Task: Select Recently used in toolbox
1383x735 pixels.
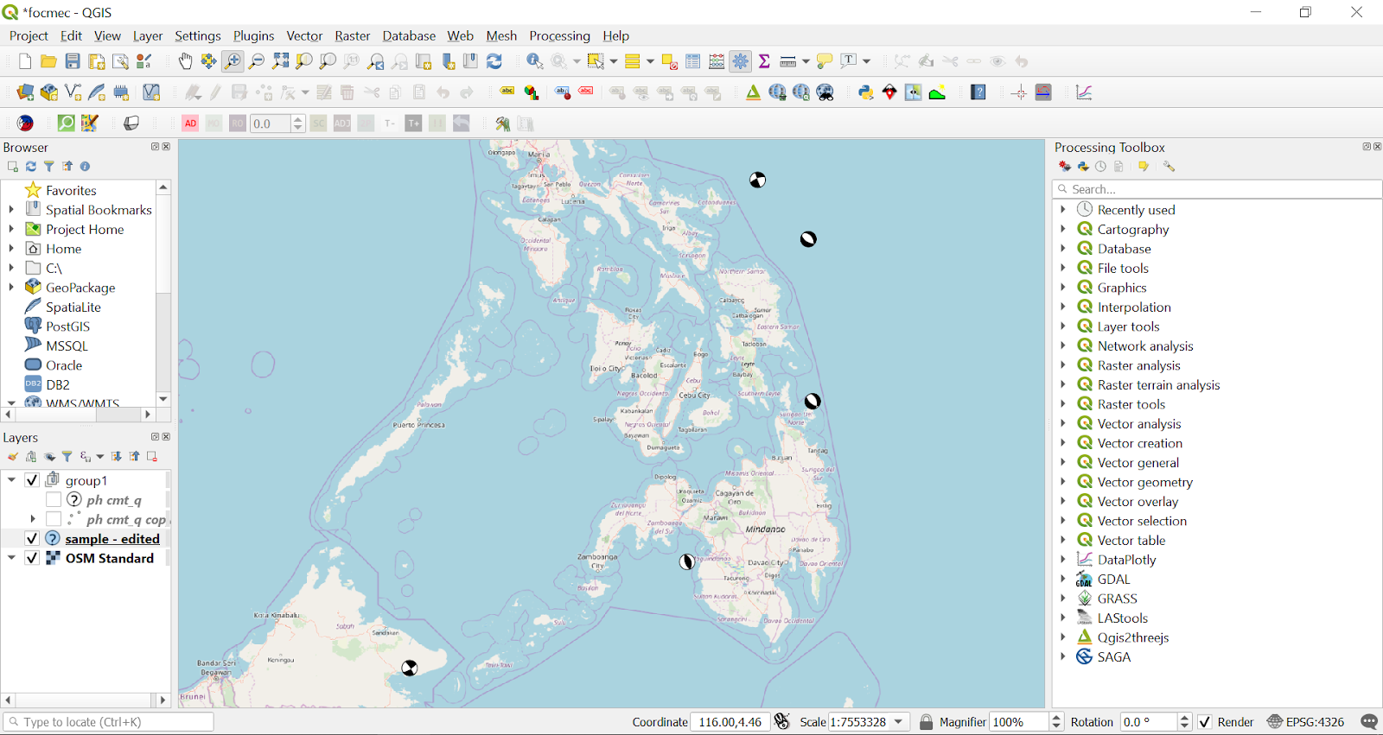Action: point(1136,210)
